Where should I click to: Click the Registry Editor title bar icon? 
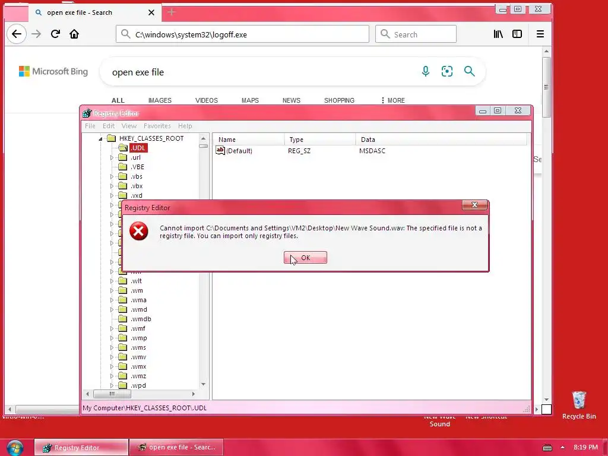coord(87,113)
